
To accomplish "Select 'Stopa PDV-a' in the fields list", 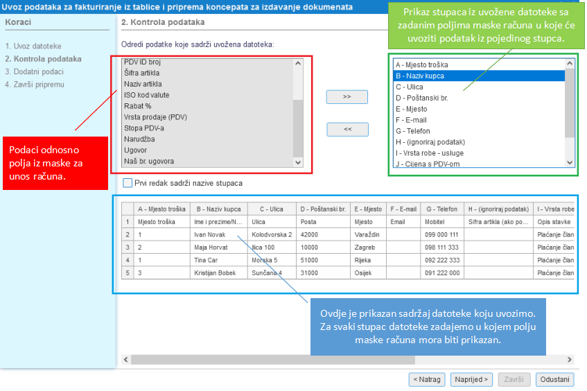I will (x=145, y=128).
